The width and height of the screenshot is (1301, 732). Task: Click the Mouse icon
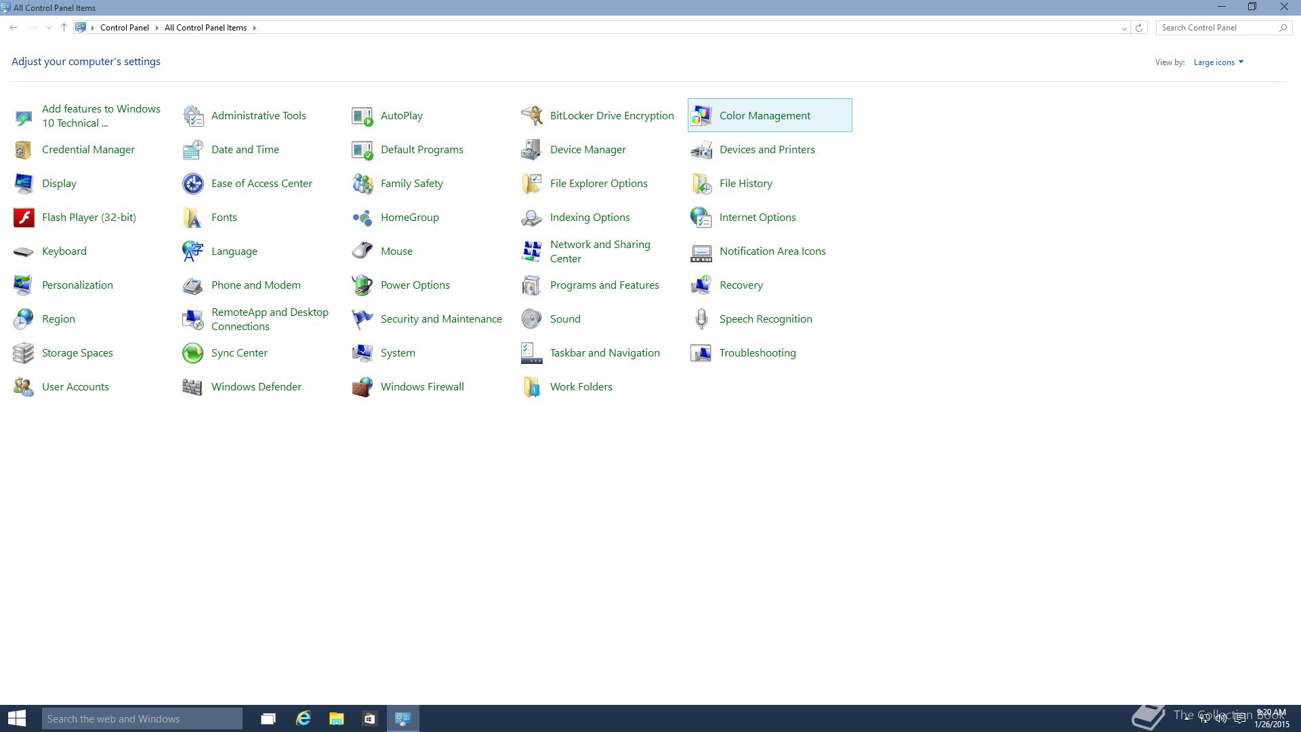tap(363, 251)
